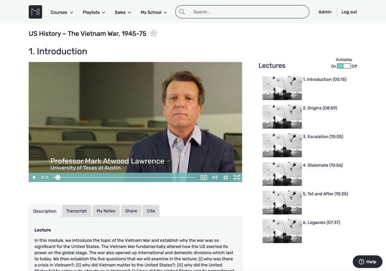Toggle closed captions on the video
Screen dimensions: 386x271
(x=204, y=177)
